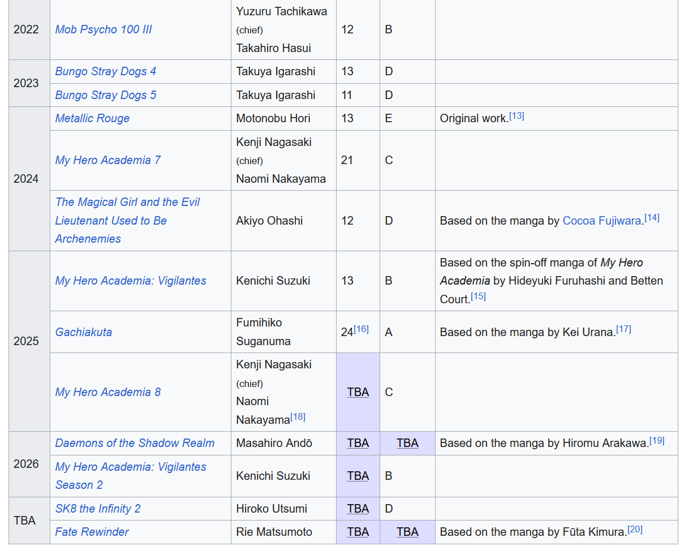Open the My Hero Academia 8 link

[x=108, y=392]
